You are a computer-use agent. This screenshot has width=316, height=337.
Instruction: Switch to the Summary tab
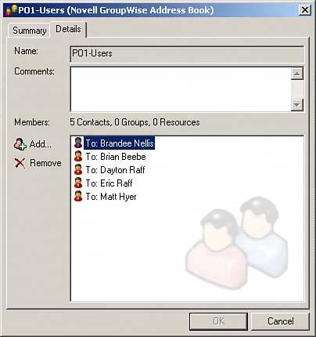click(x=30, y=31)
